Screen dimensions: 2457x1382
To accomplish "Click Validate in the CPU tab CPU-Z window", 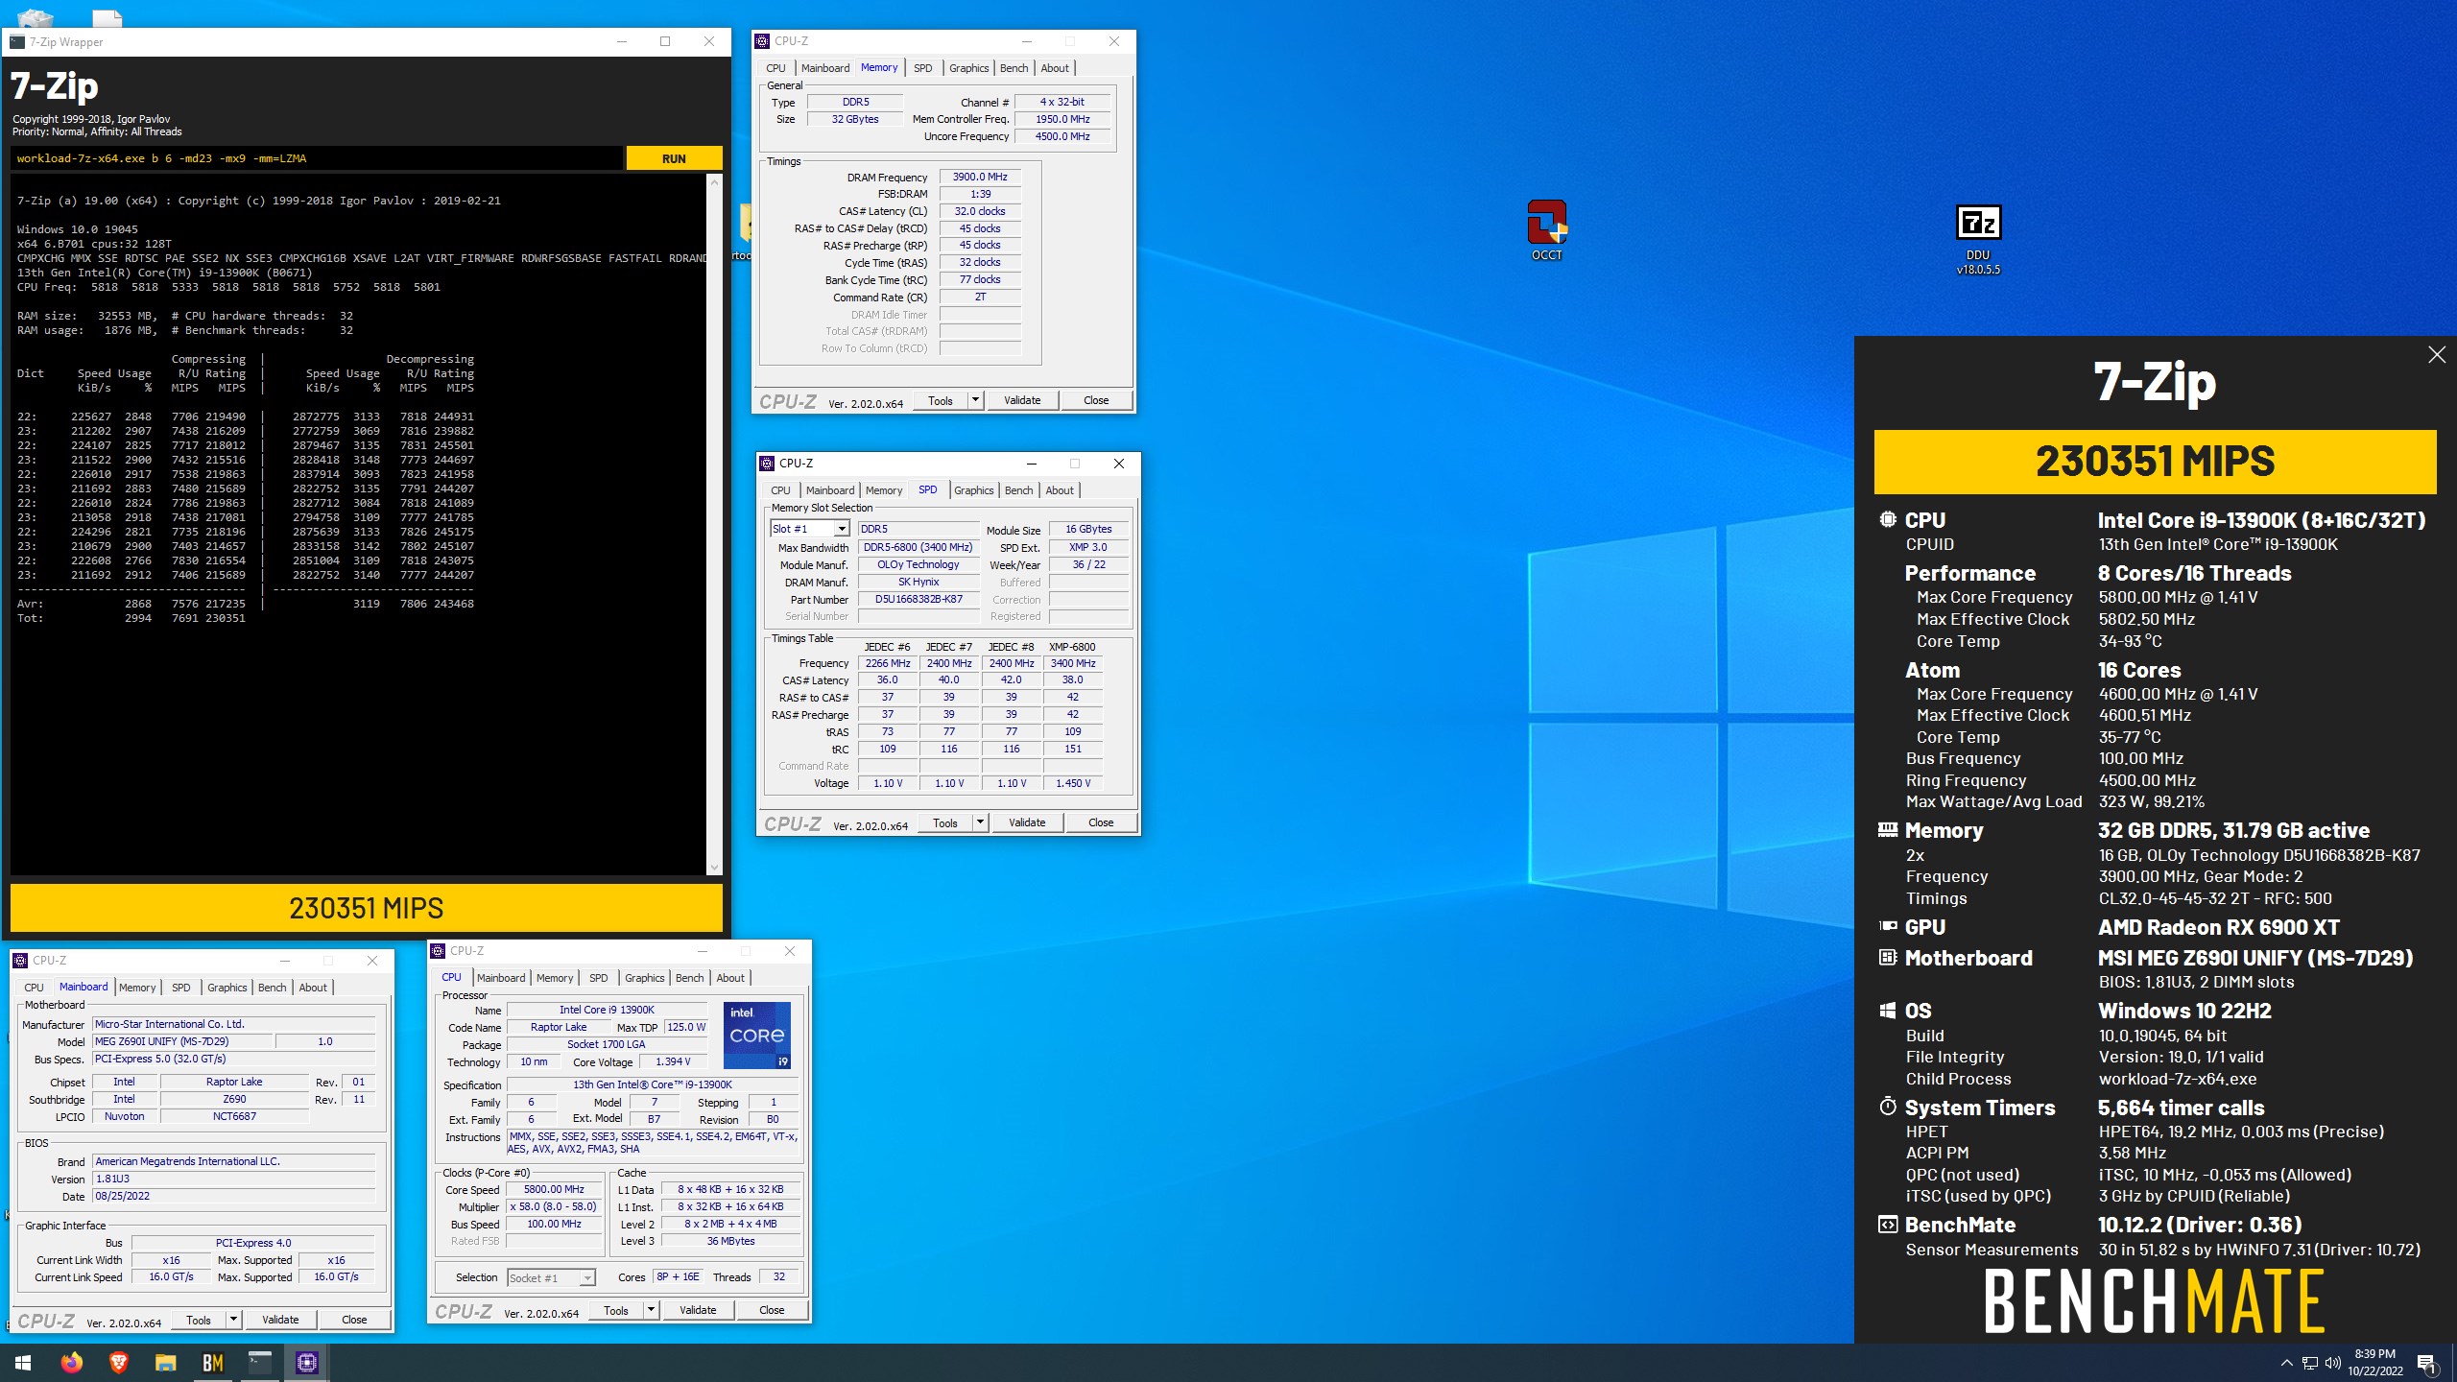I will pos(698,1310).
